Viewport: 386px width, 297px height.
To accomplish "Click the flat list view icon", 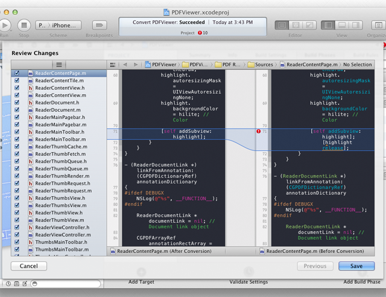I will pos(59,65).
